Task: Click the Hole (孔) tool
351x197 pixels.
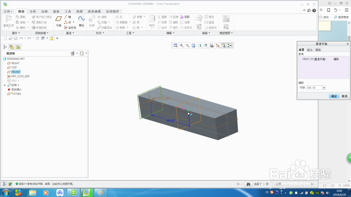Action: 119,17
